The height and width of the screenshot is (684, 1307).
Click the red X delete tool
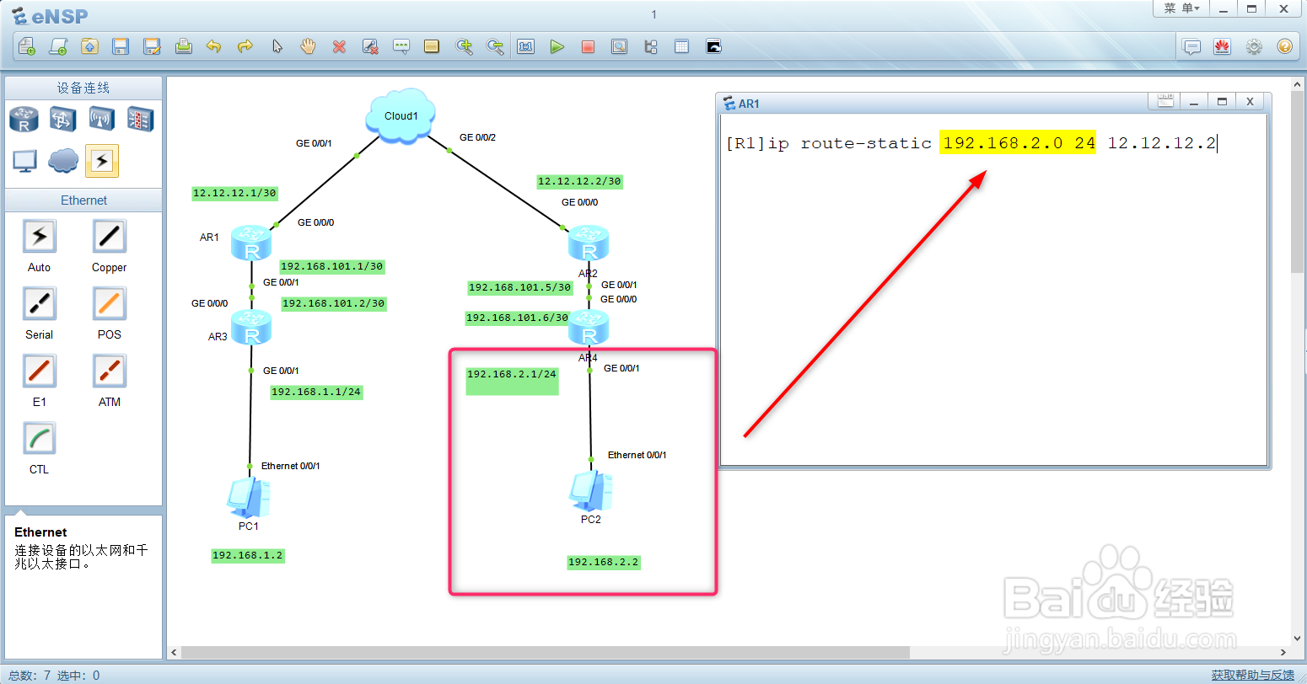click(x=339, y=46)
